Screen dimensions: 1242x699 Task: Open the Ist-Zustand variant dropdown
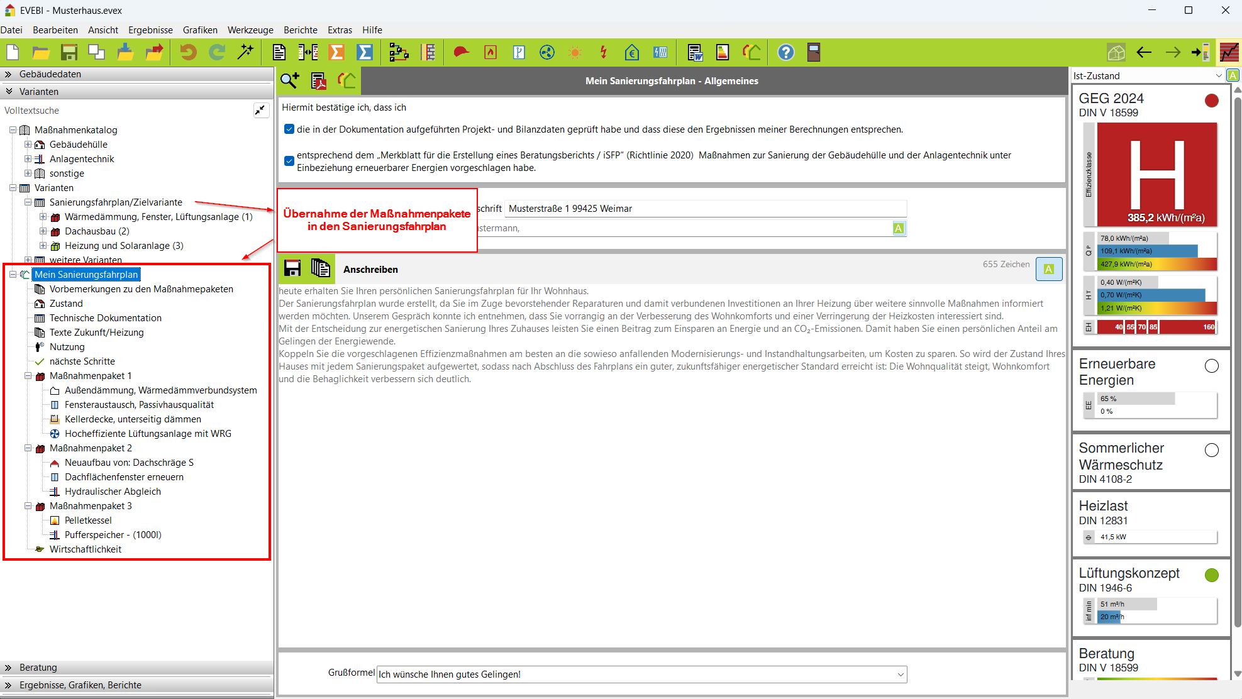point(1148,75)
